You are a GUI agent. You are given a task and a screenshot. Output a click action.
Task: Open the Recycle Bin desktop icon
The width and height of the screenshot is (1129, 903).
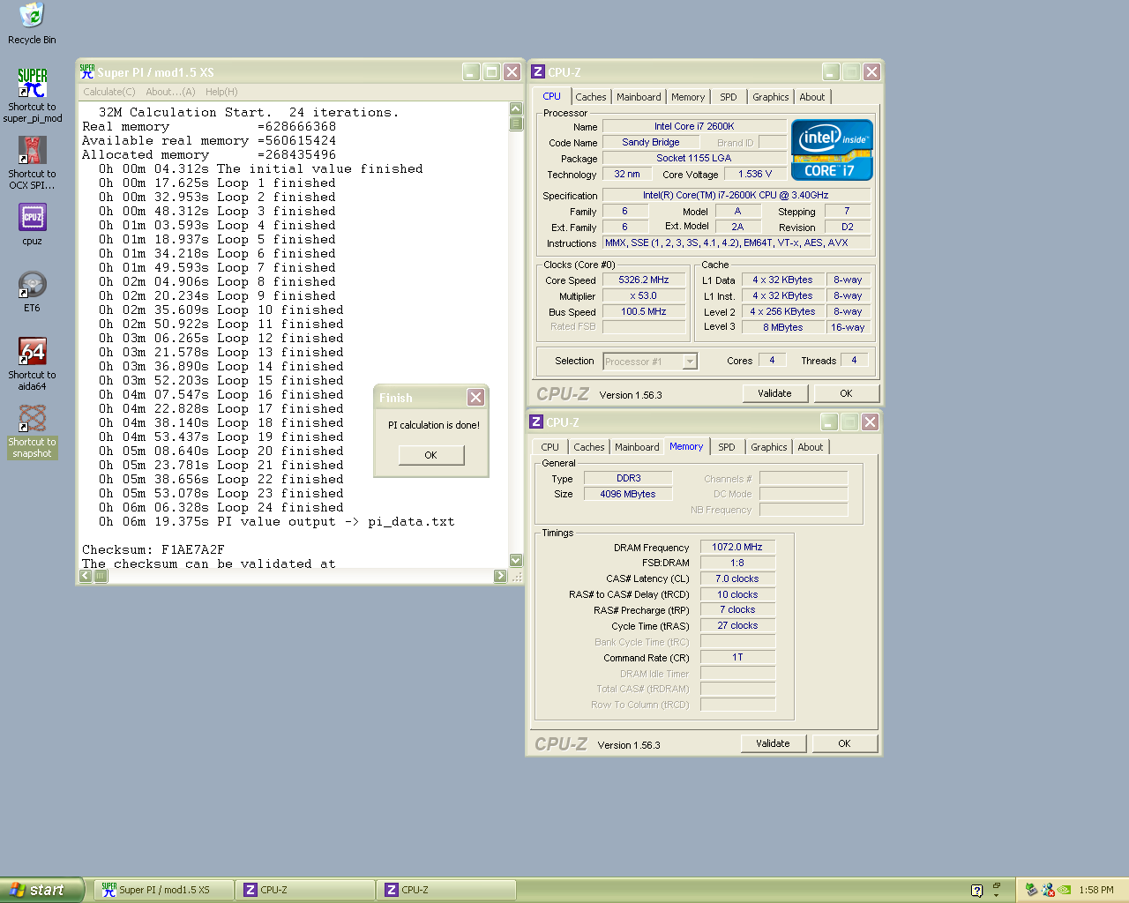32,16
